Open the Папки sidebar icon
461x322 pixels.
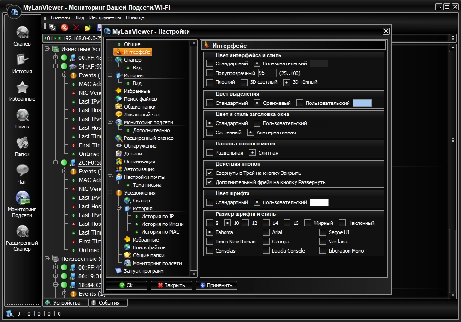pos(22,144)
